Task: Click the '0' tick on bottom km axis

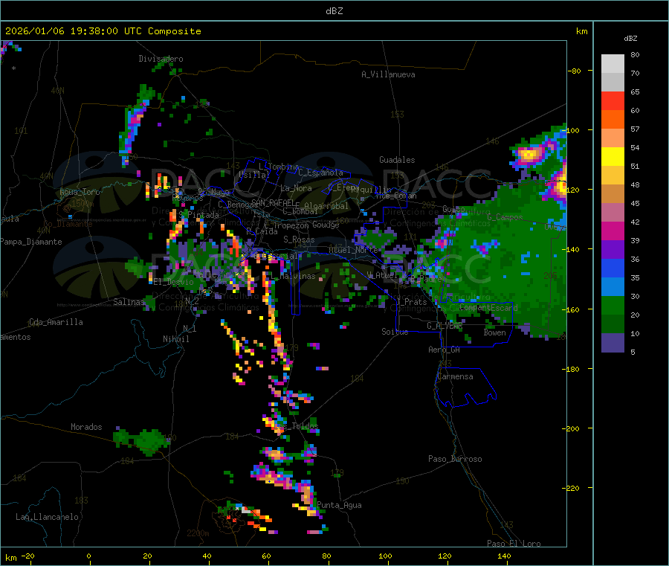Action: coord(88,556)
